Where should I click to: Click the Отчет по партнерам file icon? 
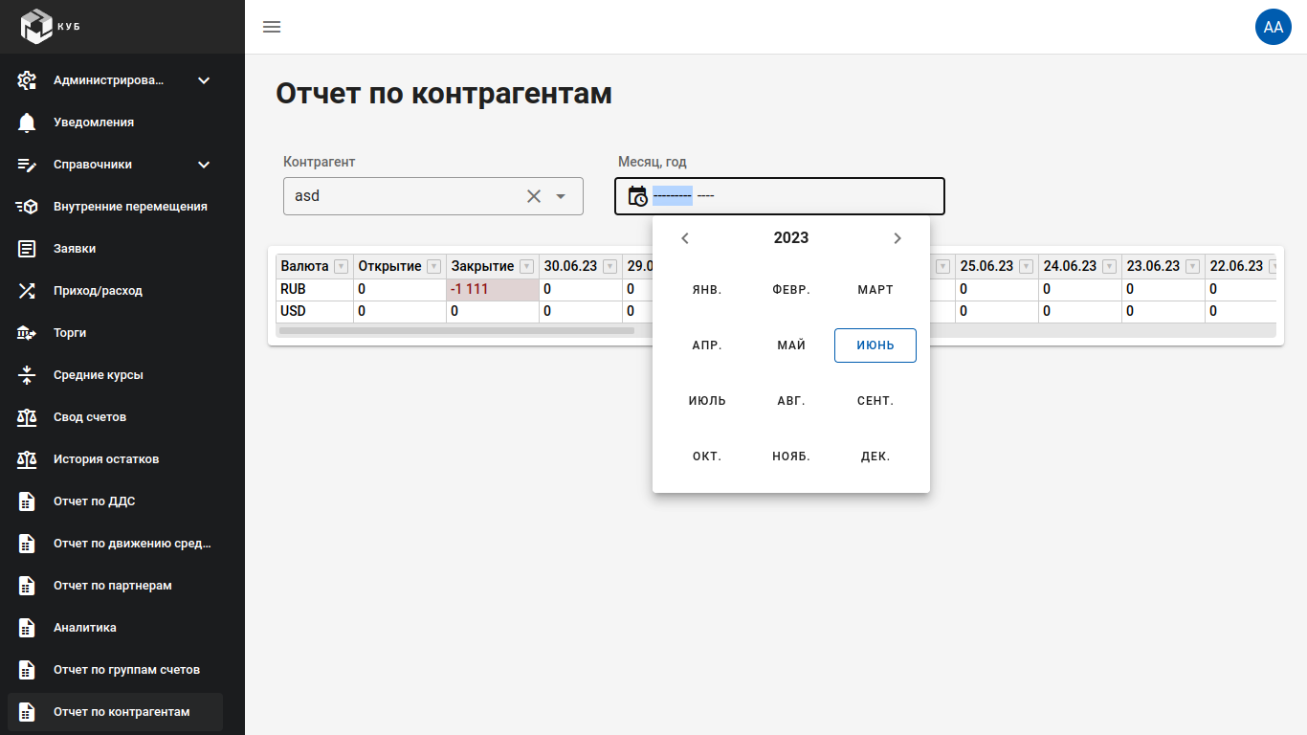click(27, 586)
